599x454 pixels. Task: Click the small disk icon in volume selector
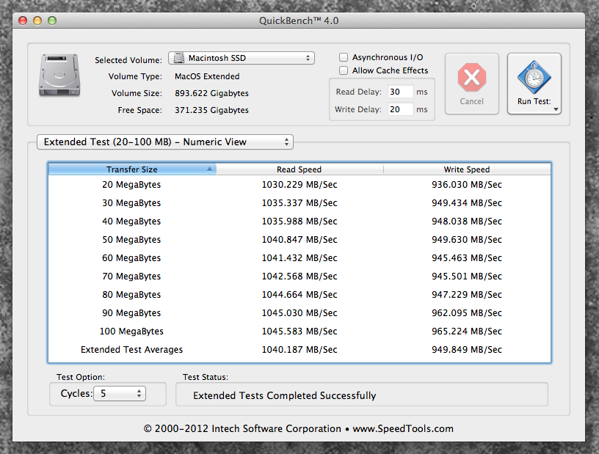(179, 58)
